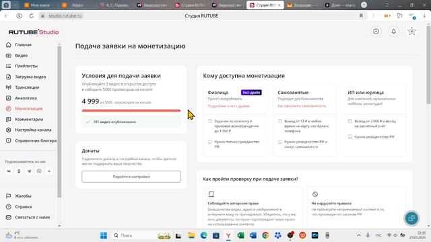Open a new browser tab
Image resolution: width=431 pixels, height=242 pixels.
pos(364,5)
